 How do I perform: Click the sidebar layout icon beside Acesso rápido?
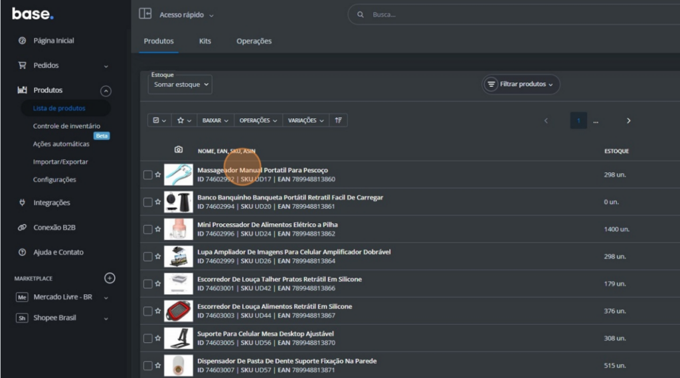[x=145, y=14]
